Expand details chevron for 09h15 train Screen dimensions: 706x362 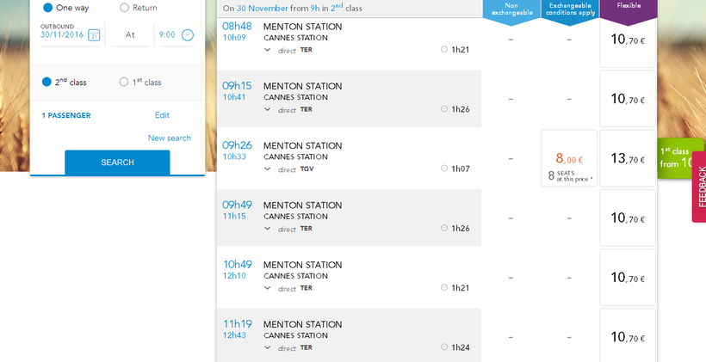click(268, 109)
